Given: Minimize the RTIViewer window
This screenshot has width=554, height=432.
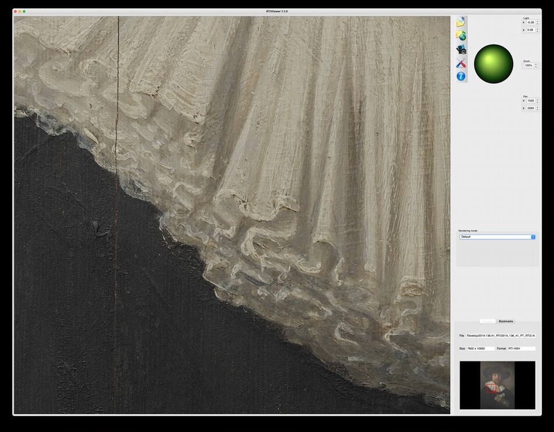Looking at the screenshot, I should pos(20,11).
